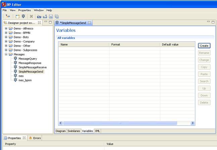Image resolution: width=217 pixels, height=150 pixels.
Task: Expand the Demo - Subprocess folder
Action: tap(6, 50)
